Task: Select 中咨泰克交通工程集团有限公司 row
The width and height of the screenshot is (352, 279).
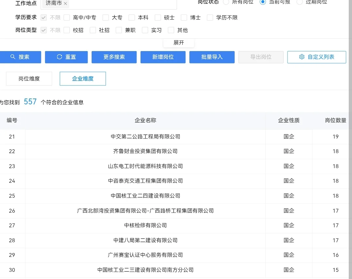Action: tap(174, 181)
